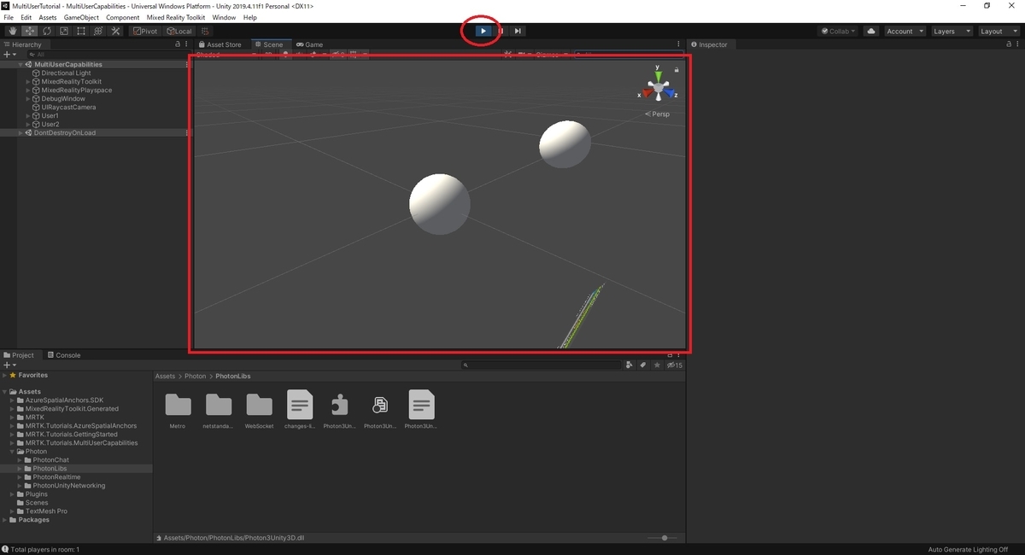1025x555 pixels.
Task: Lock the Hierarchy panel
Action: tap(178, 44)
